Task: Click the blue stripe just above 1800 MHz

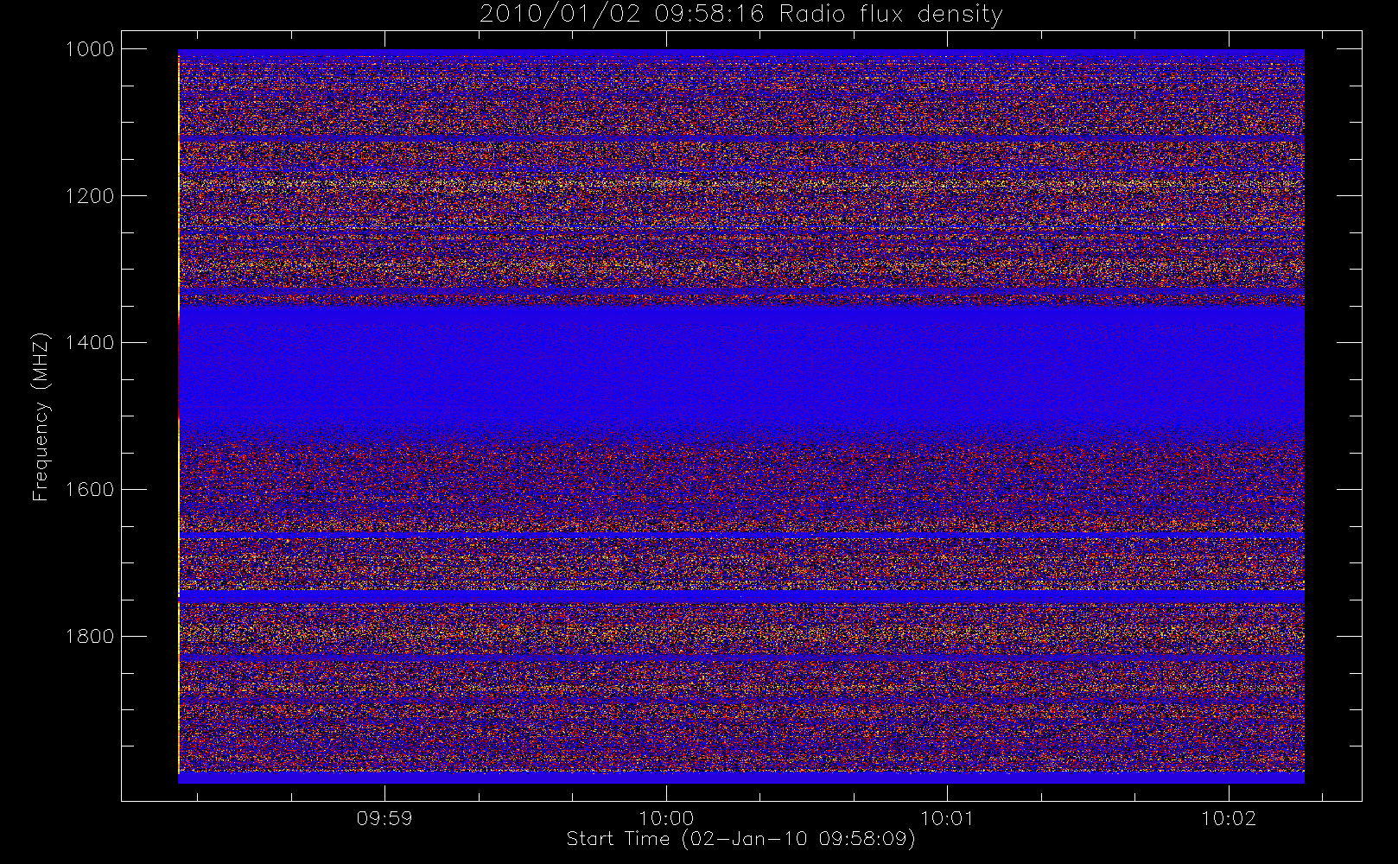Action: coord(740,597)
